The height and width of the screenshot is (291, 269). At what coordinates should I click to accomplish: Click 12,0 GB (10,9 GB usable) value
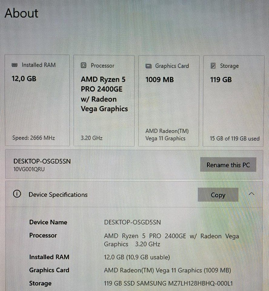(x=137, y=257)
